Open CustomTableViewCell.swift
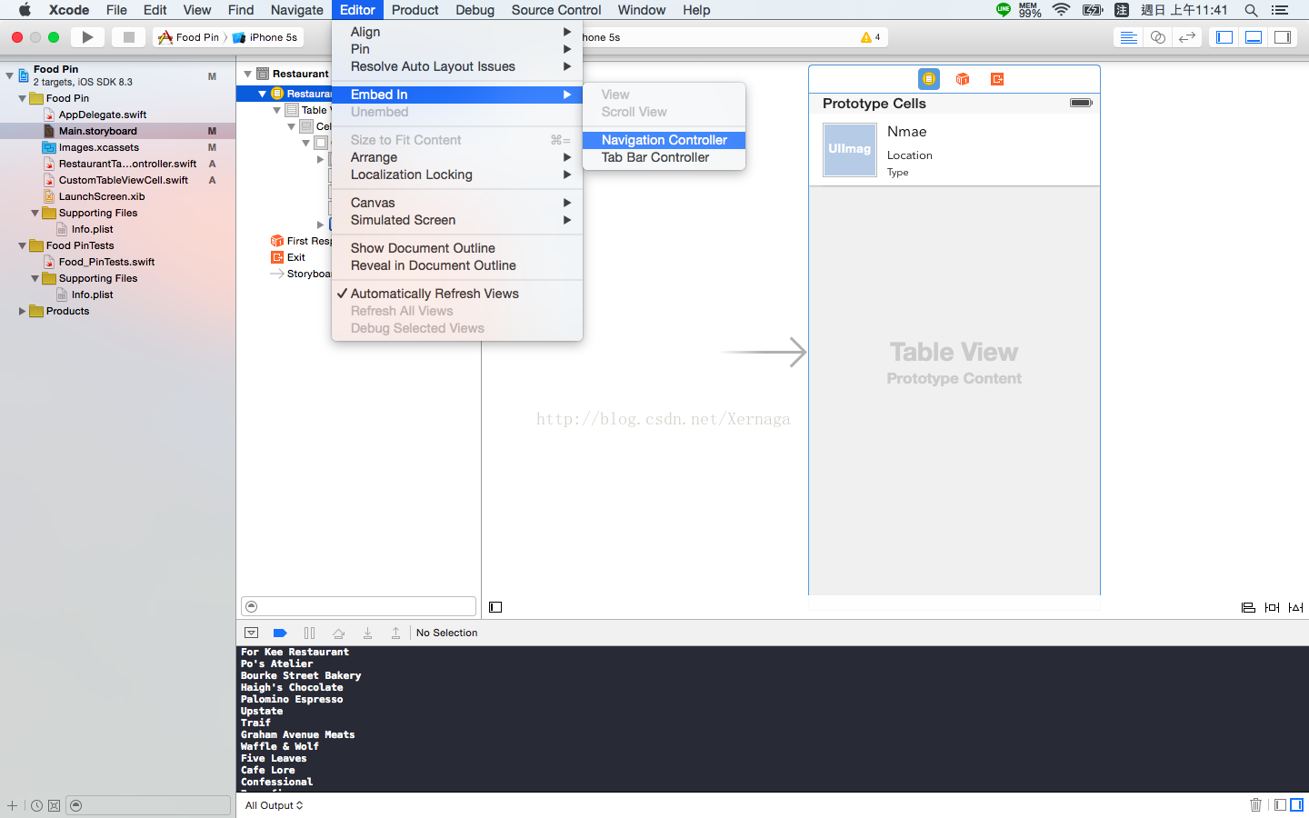The width and height of the screenshot is (1309, 818). coord(123,180)
